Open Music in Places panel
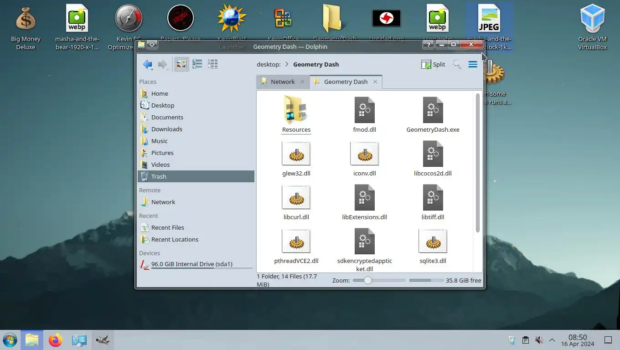620x350 pixels. click(x=196, y=141)
